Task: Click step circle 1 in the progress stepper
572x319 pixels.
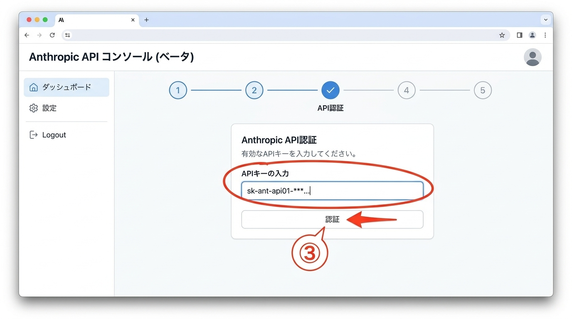Action: click(178, 90)
